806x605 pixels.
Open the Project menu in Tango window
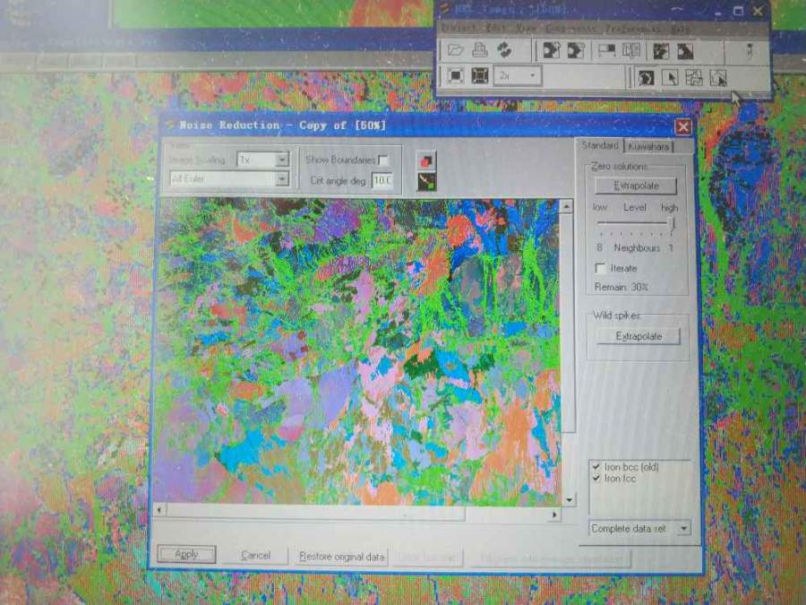(458, 27)
